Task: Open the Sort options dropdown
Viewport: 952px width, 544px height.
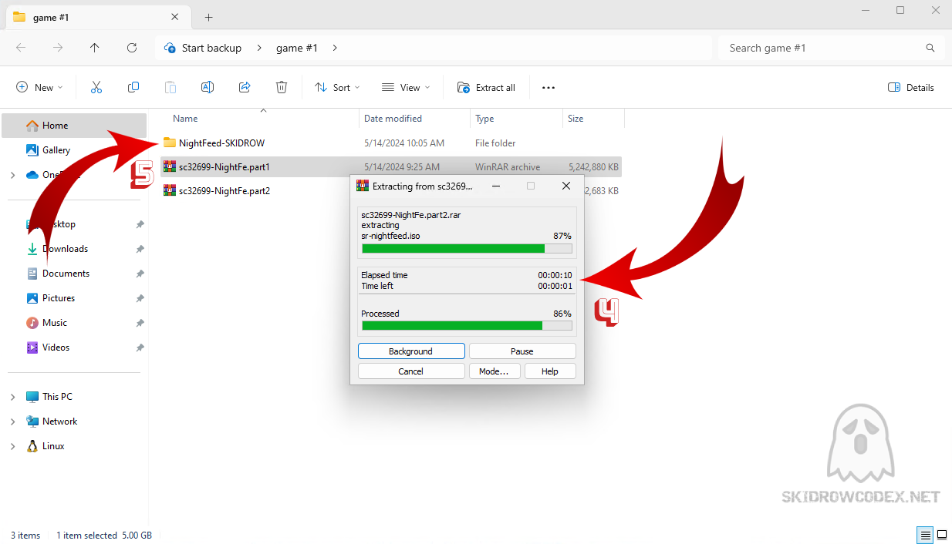Action: click(x=337, y=88)
